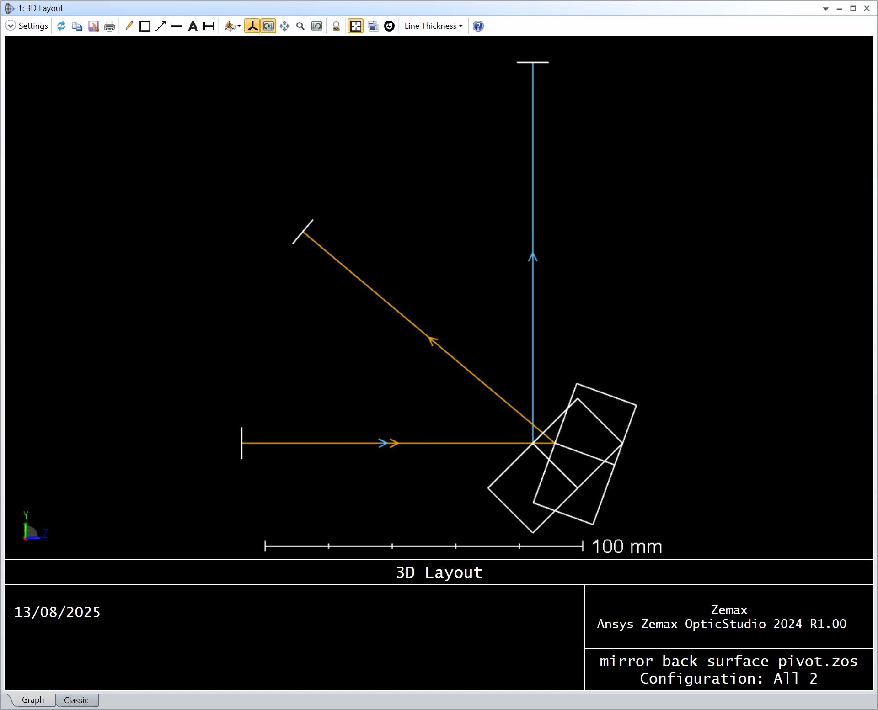Expand the Settings chevron

11,26
